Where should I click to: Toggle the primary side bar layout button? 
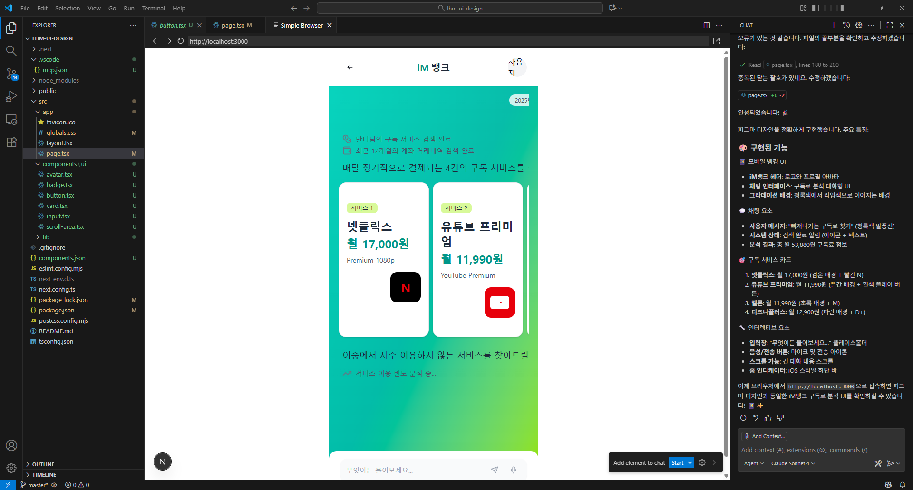(x=816, y=8)
